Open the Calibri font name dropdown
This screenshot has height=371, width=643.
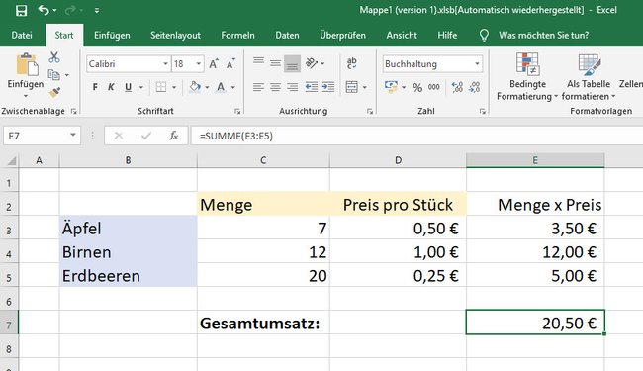click(165, 64)
